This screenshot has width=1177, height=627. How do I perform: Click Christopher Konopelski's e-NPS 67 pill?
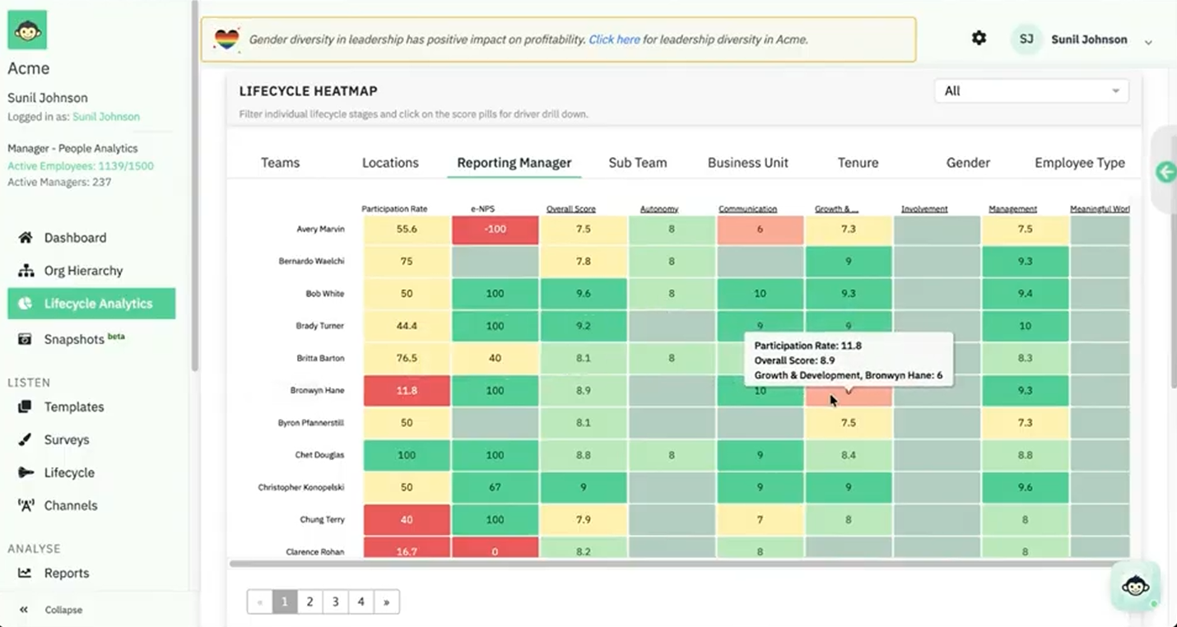point(495,487)
